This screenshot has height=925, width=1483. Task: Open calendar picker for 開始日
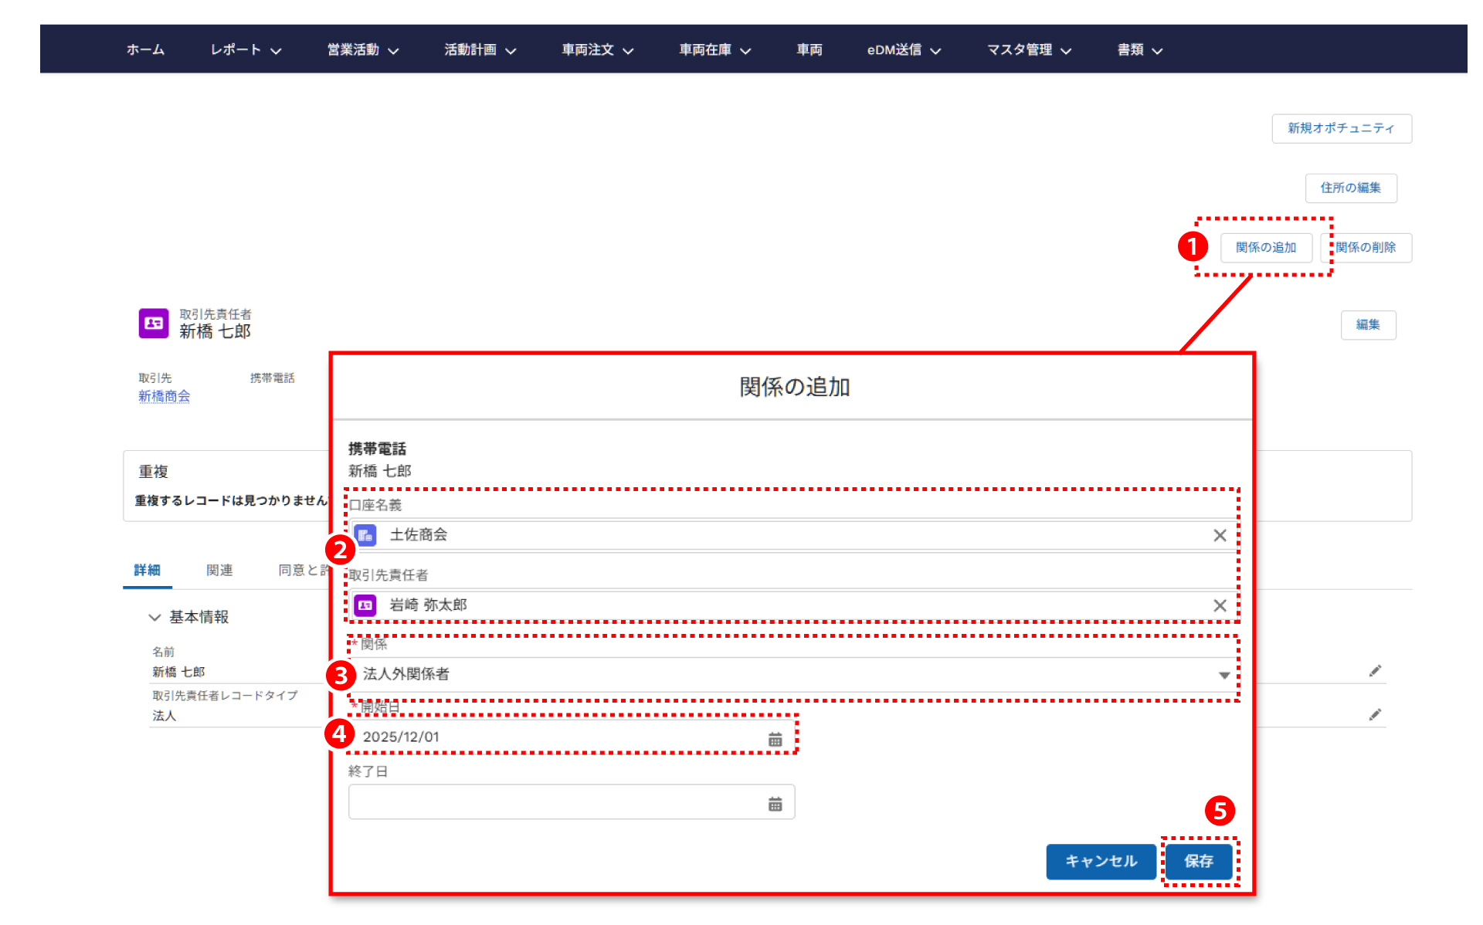pyautogui.click(x=775, y=739)
